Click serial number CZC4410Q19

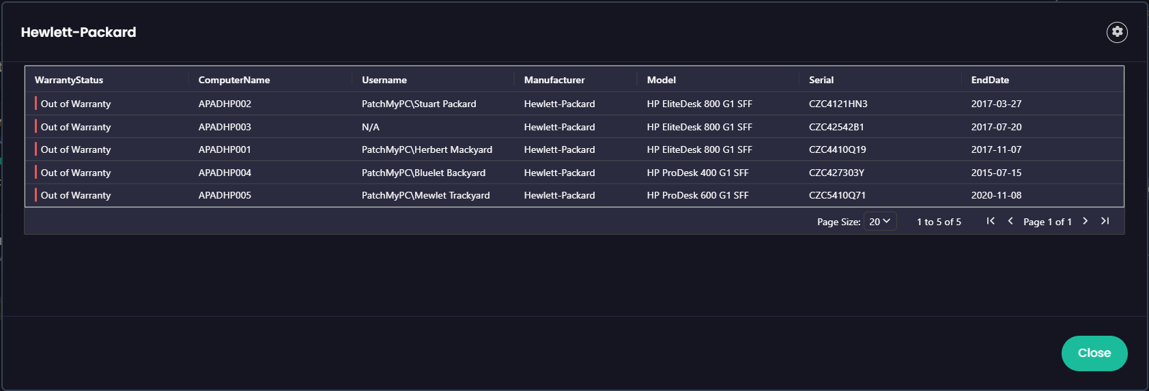tap(837, 149)
